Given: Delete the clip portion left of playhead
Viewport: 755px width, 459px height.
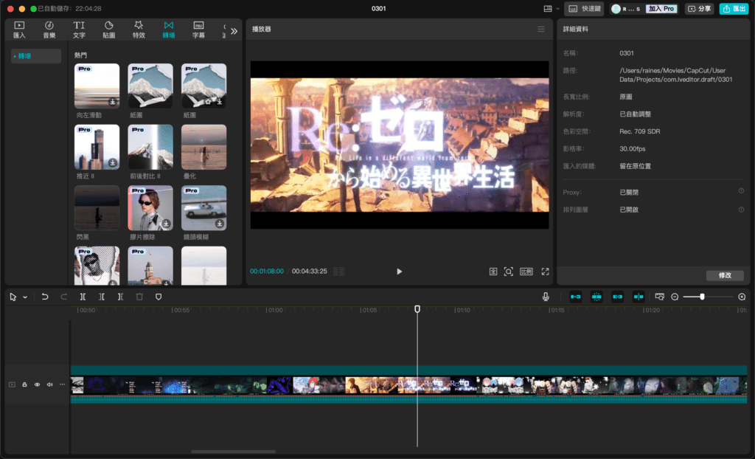Looking at the screenshot, I should pyautogui.click(x=102, y=297).
